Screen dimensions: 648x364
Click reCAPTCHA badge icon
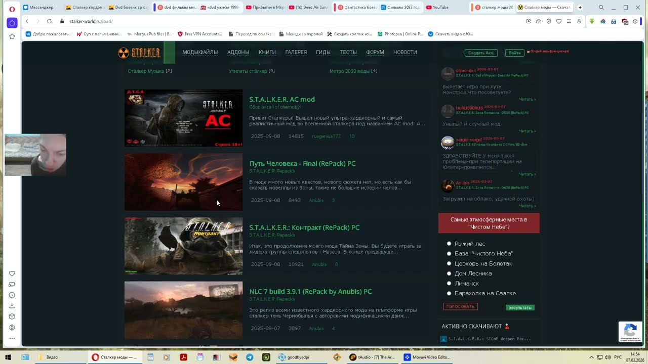tap(630, 332)
